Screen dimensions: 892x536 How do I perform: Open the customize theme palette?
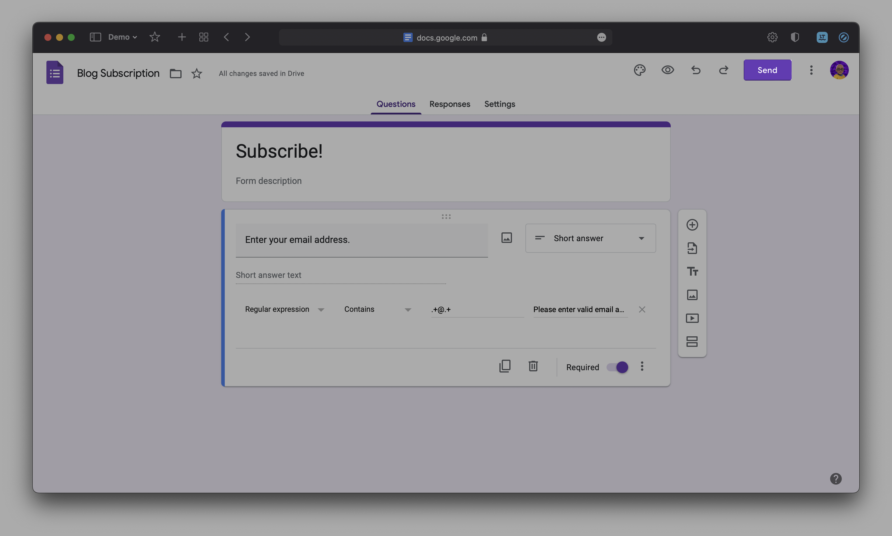coord(639,70)
